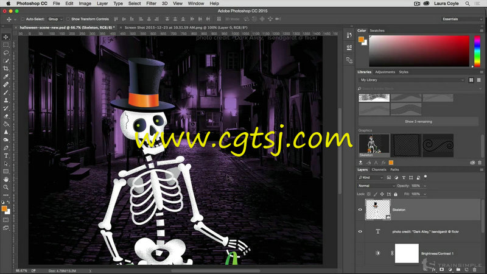The image size is (487, 274).
Task: Select the Zoom tool
Action: [x=6, y=188]
